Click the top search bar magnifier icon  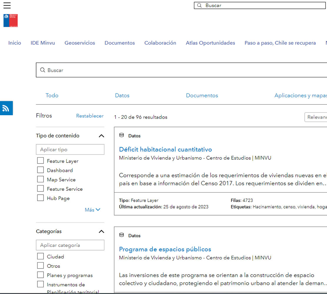(199, 6)
